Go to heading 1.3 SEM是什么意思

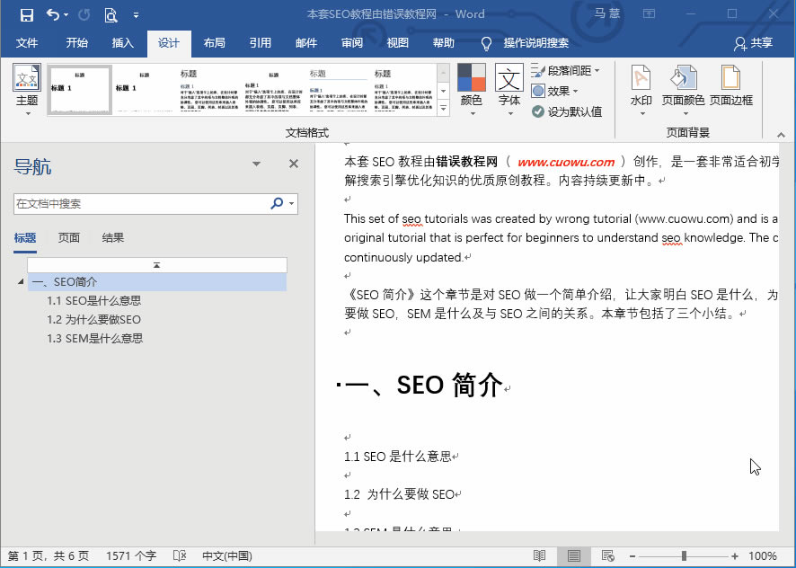point(95,338)
